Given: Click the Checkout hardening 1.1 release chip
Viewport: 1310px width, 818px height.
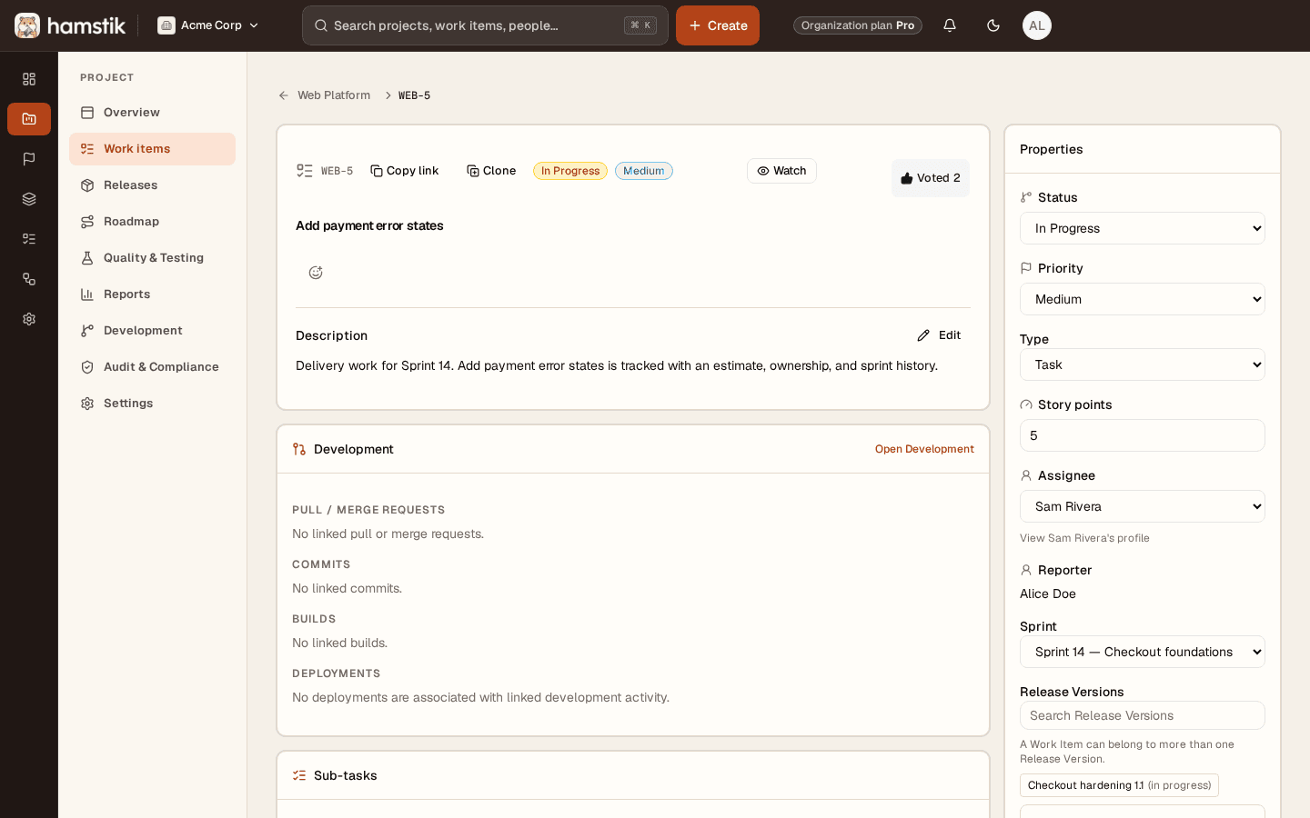Looking at the screenshot, I should pyautogui.click(x=1119, y=785).
